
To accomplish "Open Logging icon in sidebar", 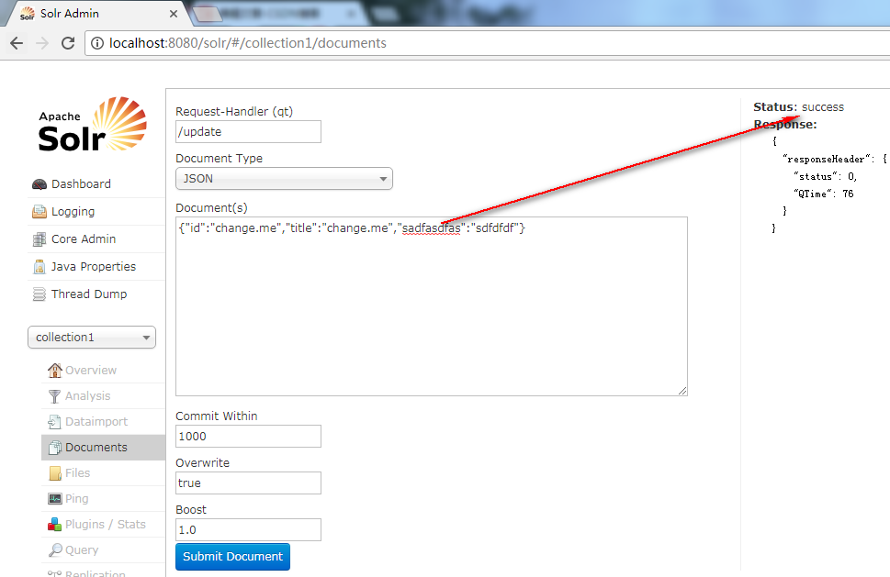I will click(39, 211).
